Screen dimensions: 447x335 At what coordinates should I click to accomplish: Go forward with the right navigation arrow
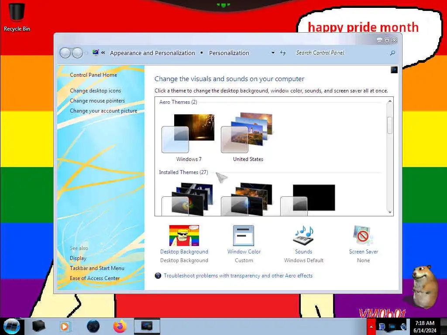coord(77,53)
